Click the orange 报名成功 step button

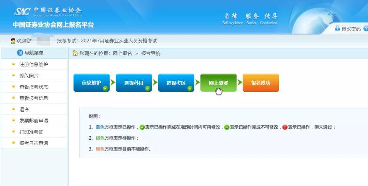pyautogui.click(x=261, y=83)
